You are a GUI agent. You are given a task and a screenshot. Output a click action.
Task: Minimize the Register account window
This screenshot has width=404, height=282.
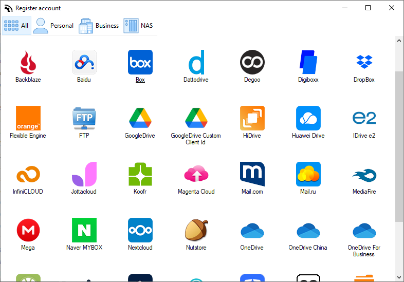pos(345,8)
